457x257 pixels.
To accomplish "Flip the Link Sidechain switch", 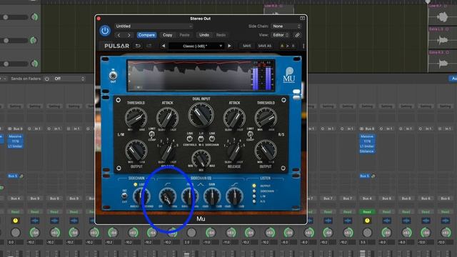I will click(212, 138).
